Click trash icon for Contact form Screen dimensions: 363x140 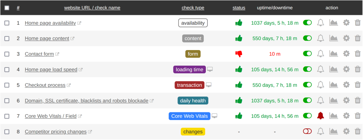click(x=358, y=54)
